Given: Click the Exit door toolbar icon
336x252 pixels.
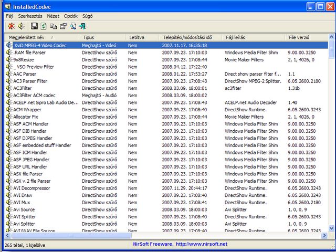Looking at the screenshot, I should pyautogui.click(x=82, y=26).
